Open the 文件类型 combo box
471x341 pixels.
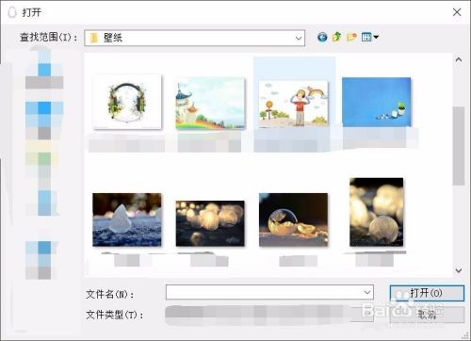[269, 315]
